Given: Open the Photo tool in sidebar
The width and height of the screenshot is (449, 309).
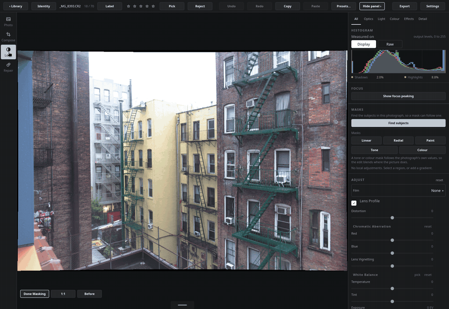Looking at the screenshot, I should (8, 22).
